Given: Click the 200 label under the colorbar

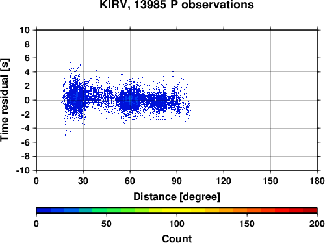Looking at the screenshot, I should tap(317, 224).
